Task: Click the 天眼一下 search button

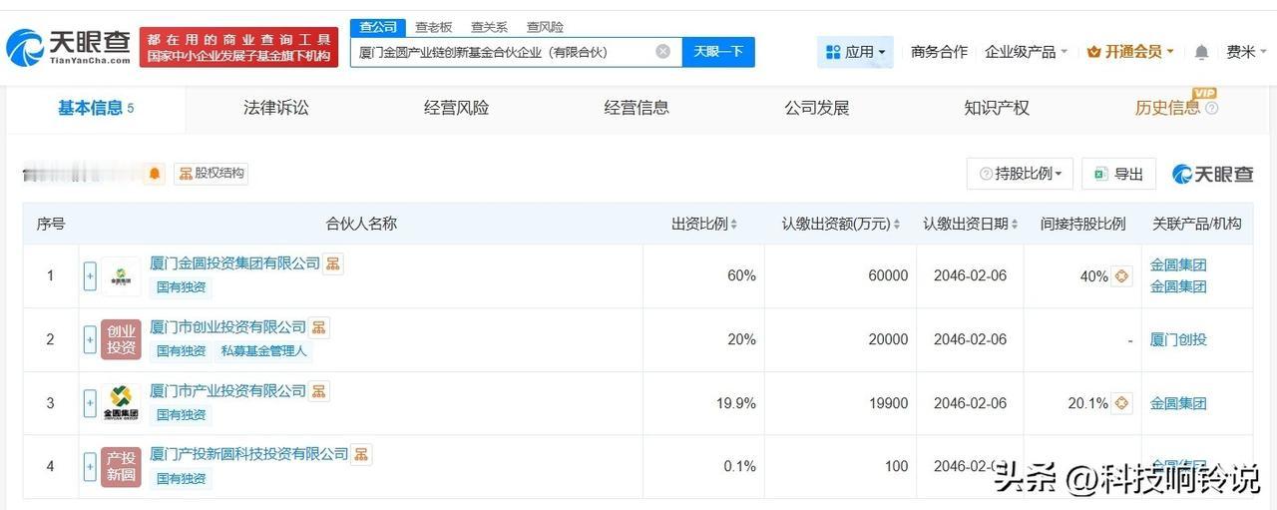Action: (x=718, y=52)
